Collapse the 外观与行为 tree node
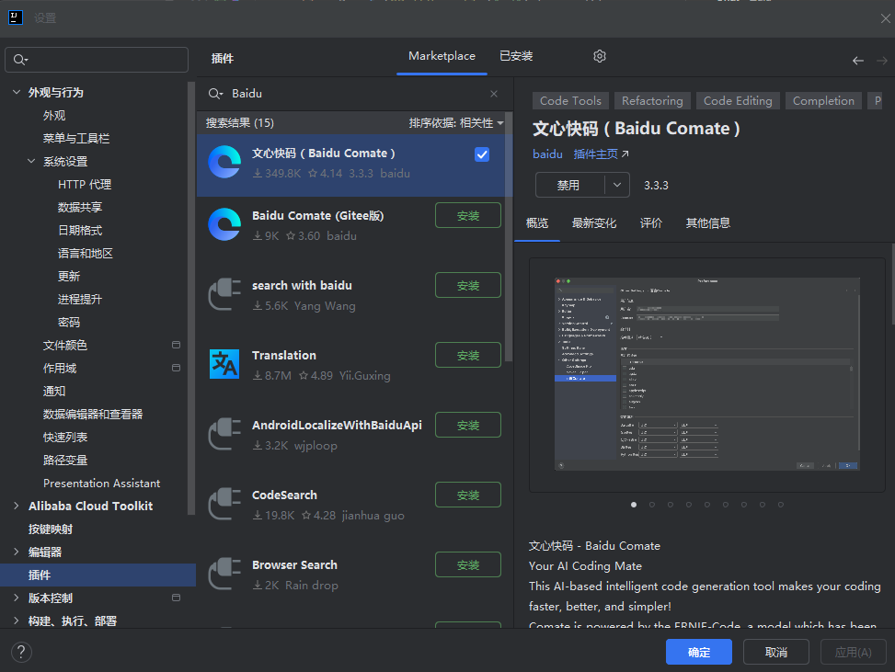The height and width of the screenshot is (672, 895). (x=17, y=92)
